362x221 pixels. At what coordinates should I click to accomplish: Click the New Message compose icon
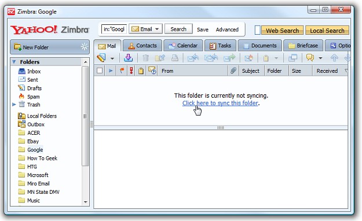click(101, 58)
